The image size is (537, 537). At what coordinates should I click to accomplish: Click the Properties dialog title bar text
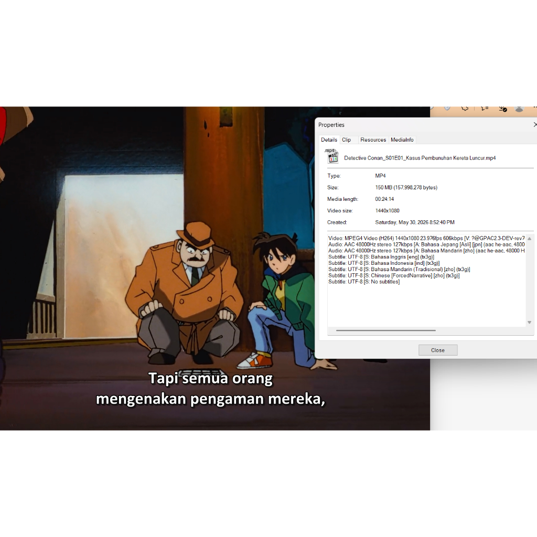[331, 125]
